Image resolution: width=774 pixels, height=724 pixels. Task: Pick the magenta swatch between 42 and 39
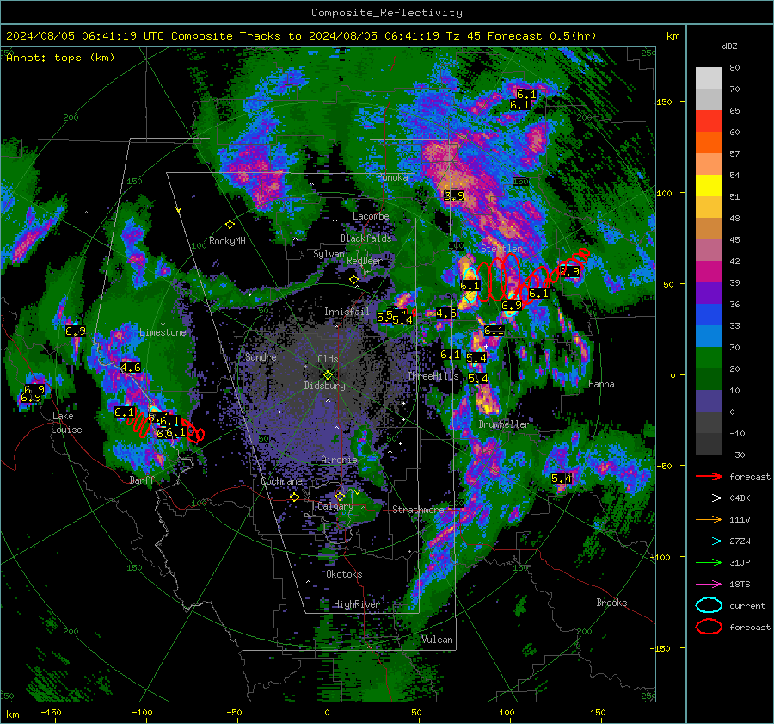pos(709,272)
